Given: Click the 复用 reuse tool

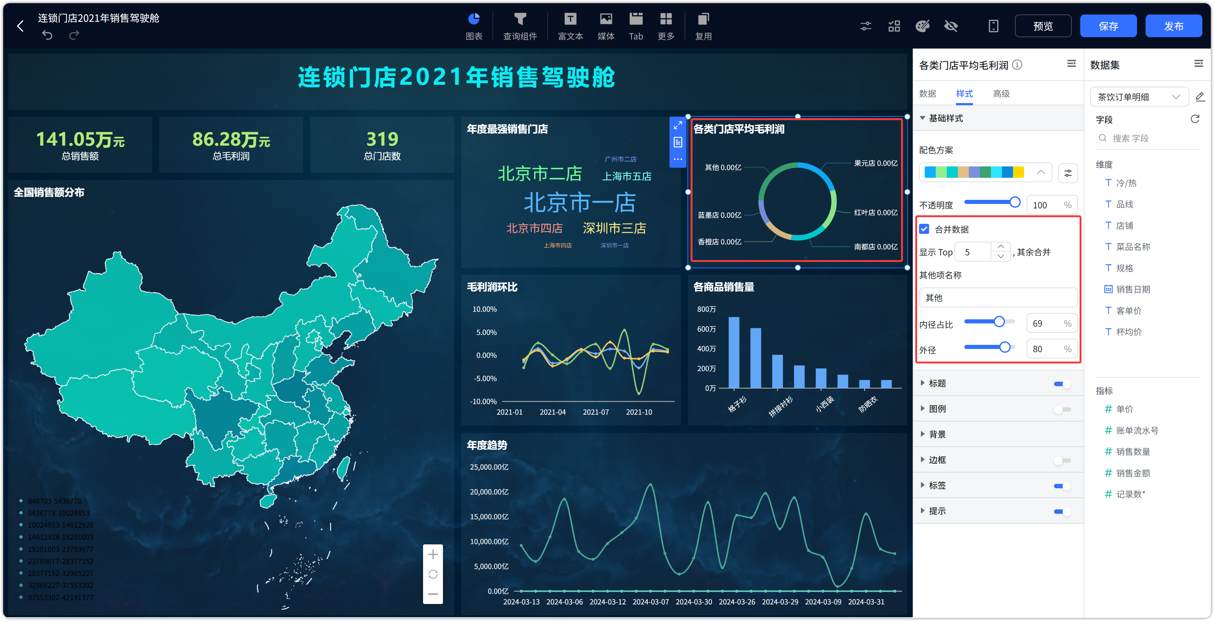Looking at the screenshot, I should [703, 26].
